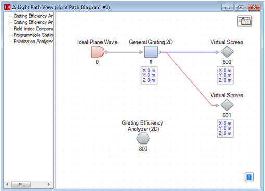Select Virtual Screen detector diamond 601
This screenshot has width=265, height=191.
tap(227, 105)
